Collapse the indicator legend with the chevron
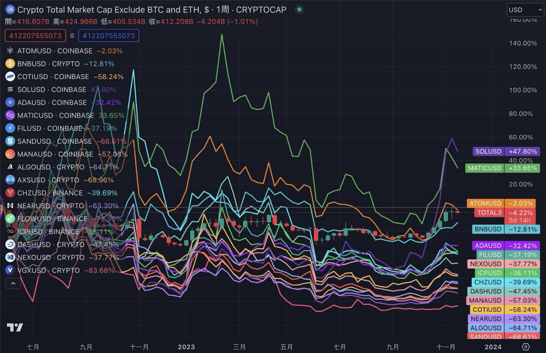The image size is (546, 353). (x=13, y=283)
